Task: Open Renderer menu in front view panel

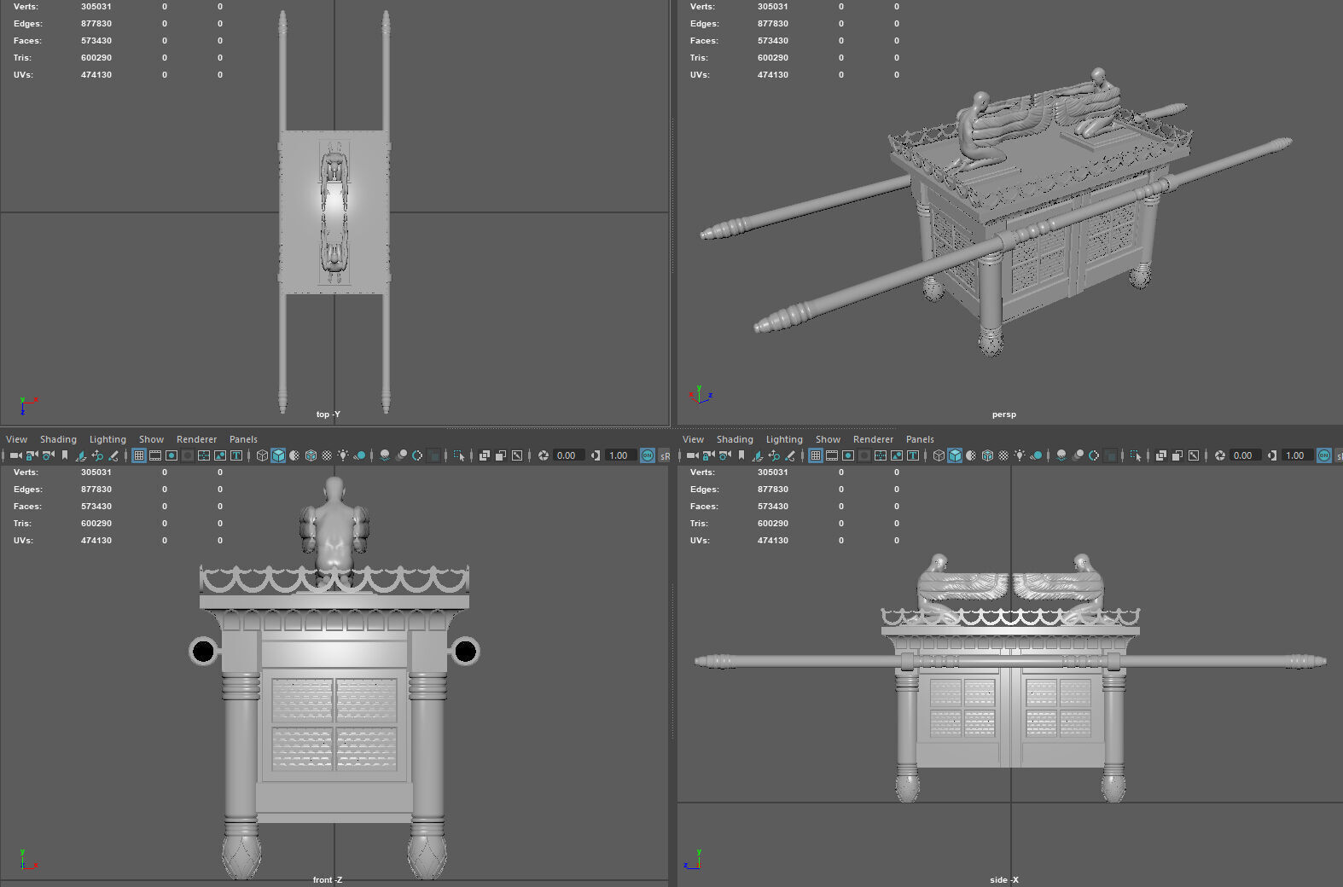Action: click(x=196, y=439)
